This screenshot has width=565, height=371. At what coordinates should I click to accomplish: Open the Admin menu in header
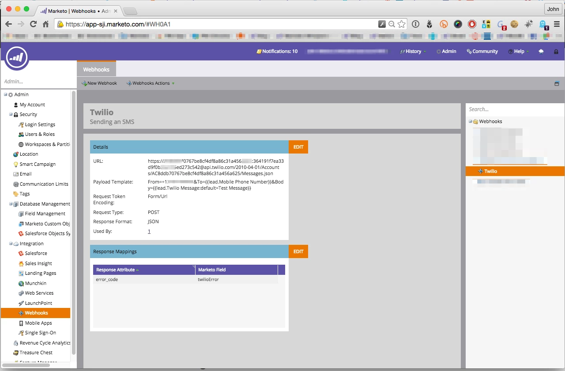(x=446, y=51)
